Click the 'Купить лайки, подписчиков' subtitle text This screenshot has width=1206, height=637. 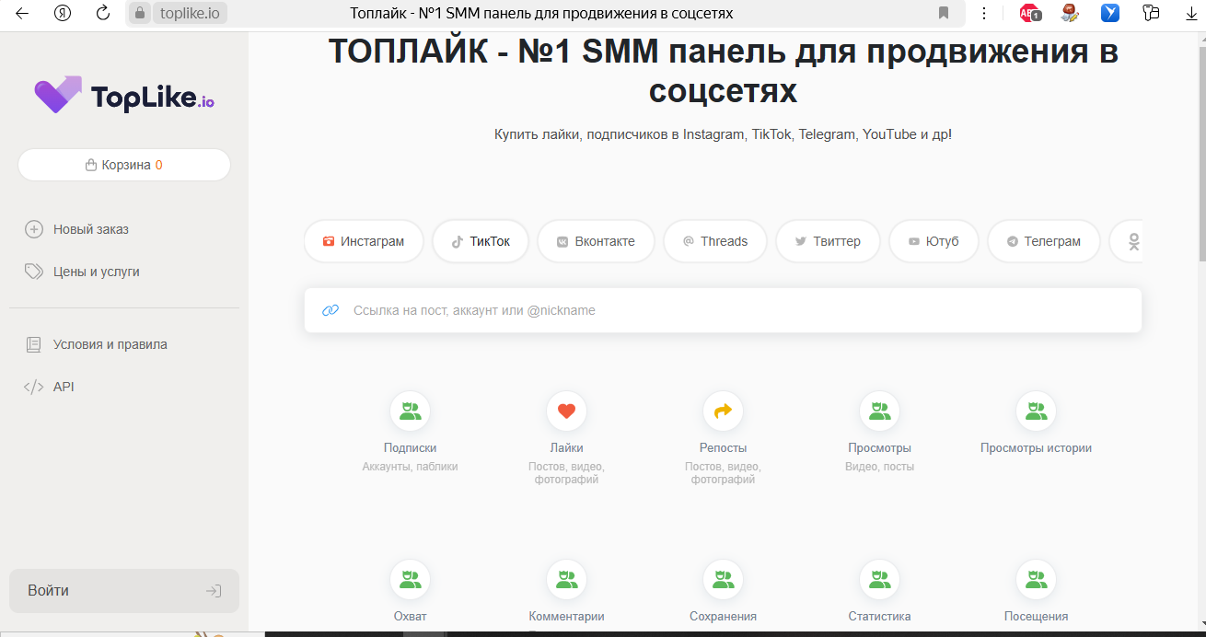(723, 134)
